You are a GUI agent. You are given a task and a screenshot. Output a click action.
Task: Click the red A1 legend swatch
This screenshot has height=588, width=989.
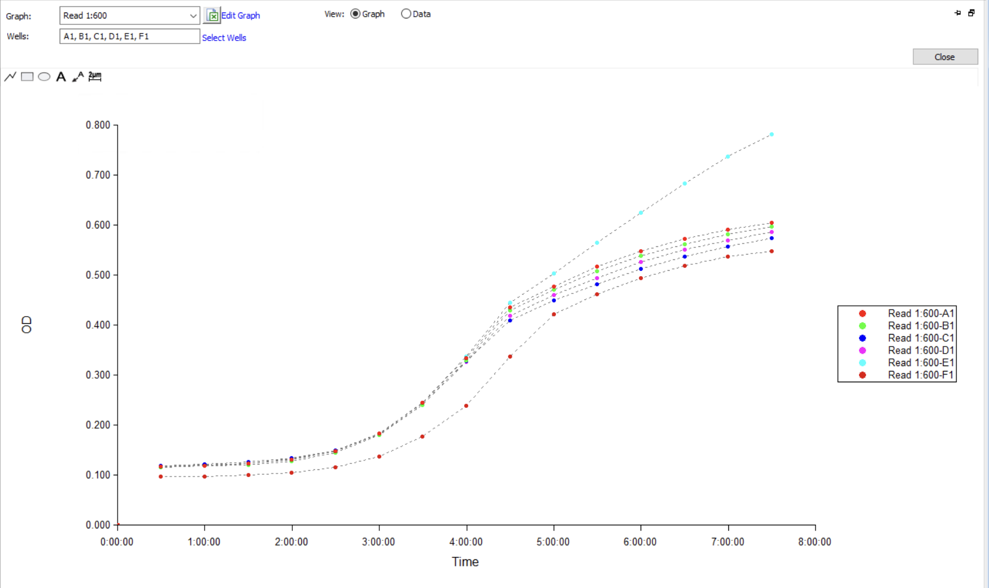coord(863,314)
